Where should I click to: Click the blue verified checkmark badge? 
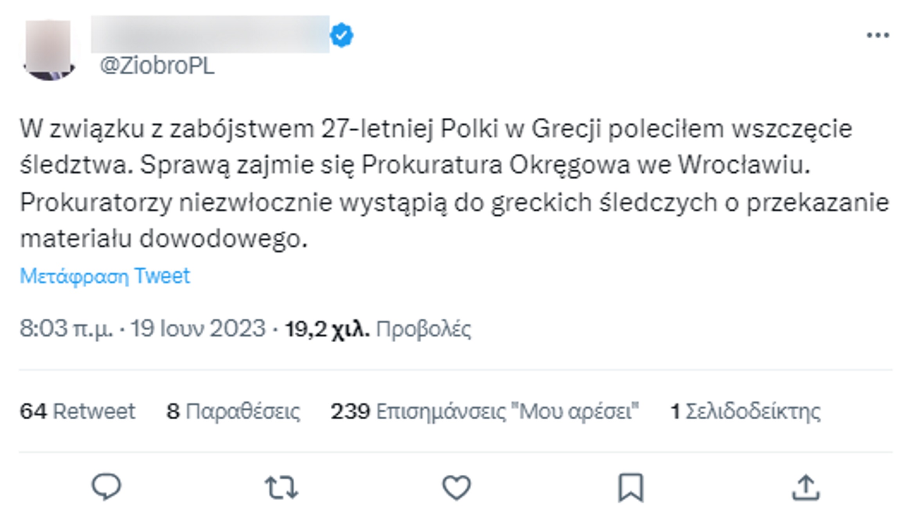click(x=342, y=35)
